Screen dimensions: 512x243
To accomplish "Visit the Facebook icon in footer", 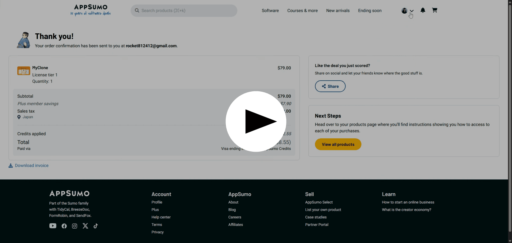I will [64, 226].
